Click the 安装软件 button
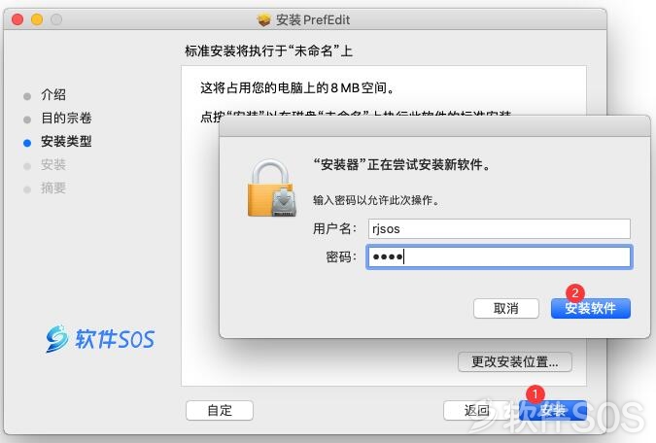Image resolution: width=656 pixels, height=443 pixels. (x=590, y=309)
